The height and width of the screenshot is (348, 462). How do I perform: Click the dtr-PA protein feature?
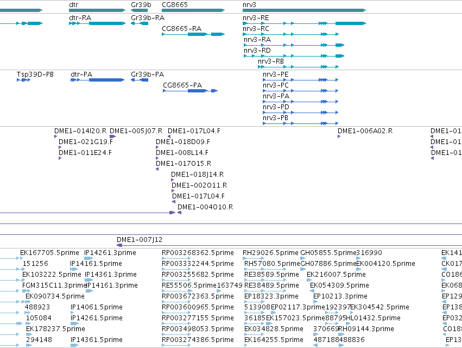pyautogui.click(x=98, y=80)
